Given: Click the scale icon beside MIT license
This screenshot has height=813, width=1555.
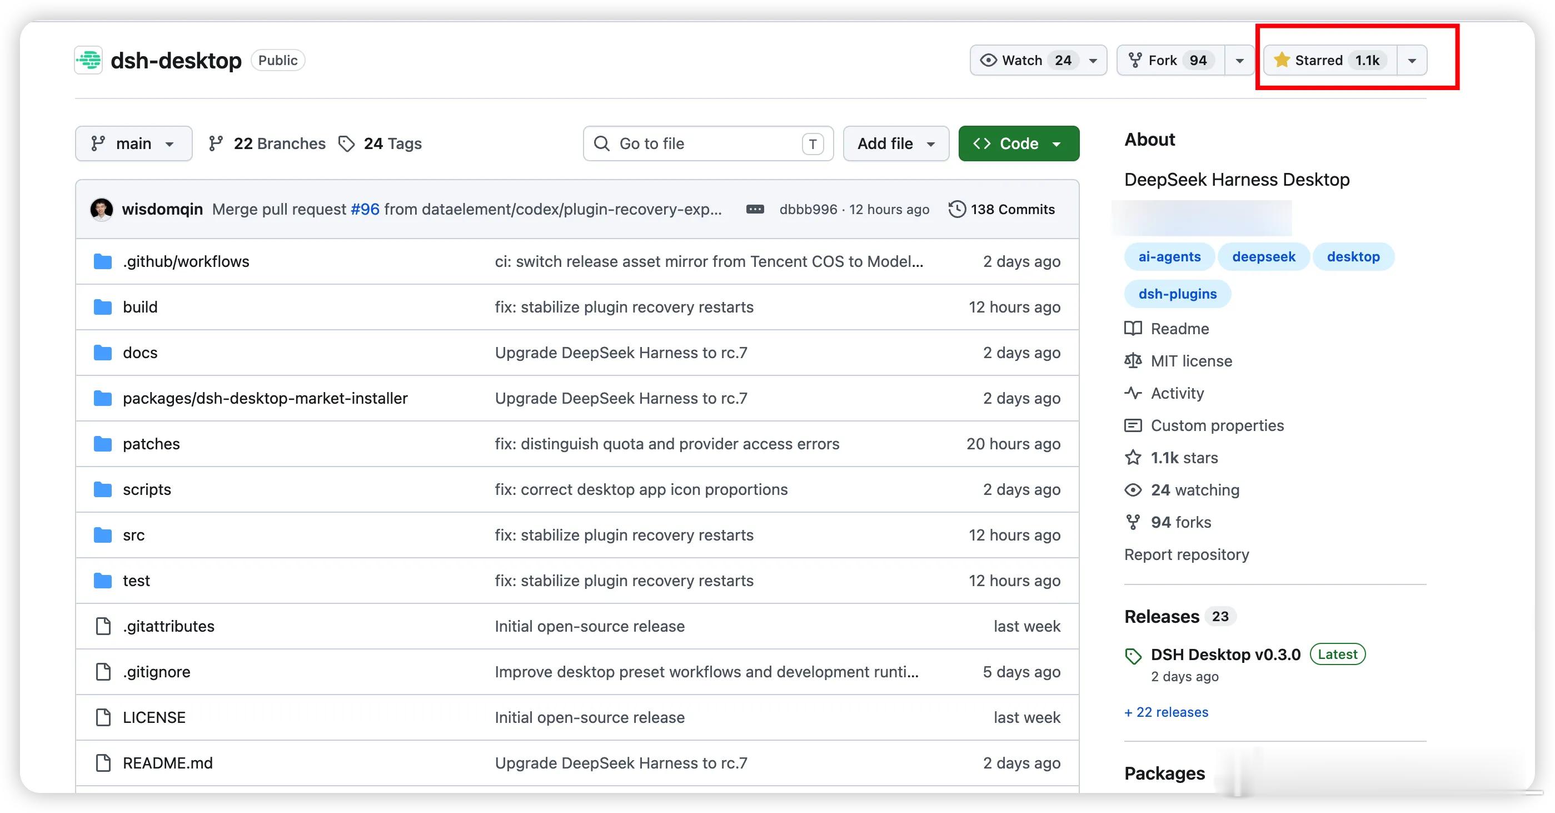Looking at the screenshot, I should click(1133, 360).
